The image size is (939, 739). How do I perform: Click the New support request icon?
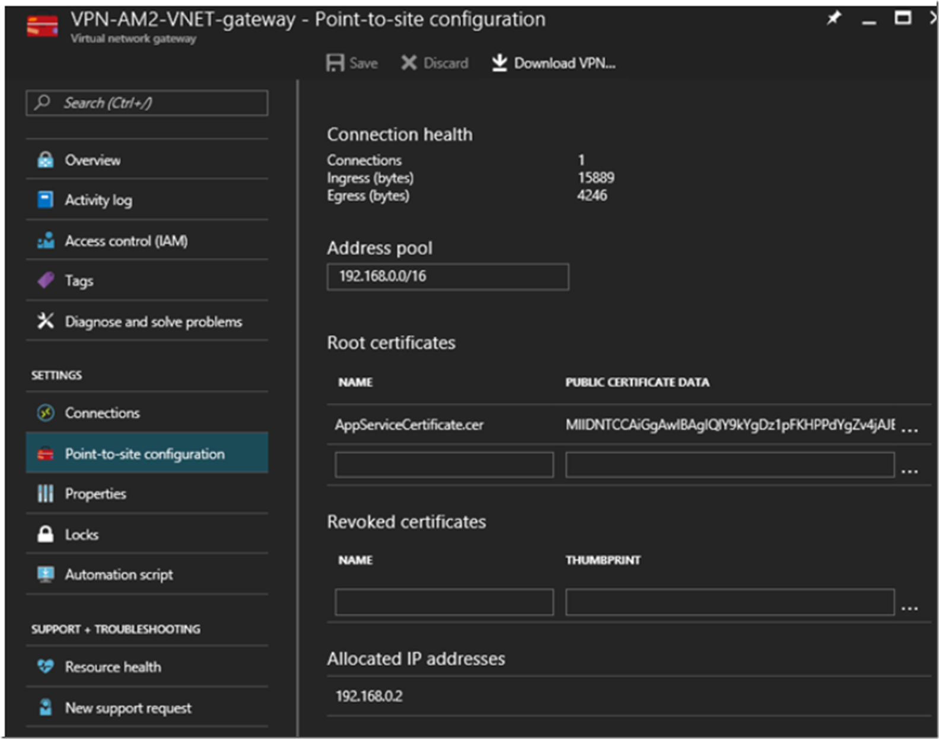point(46,708)
